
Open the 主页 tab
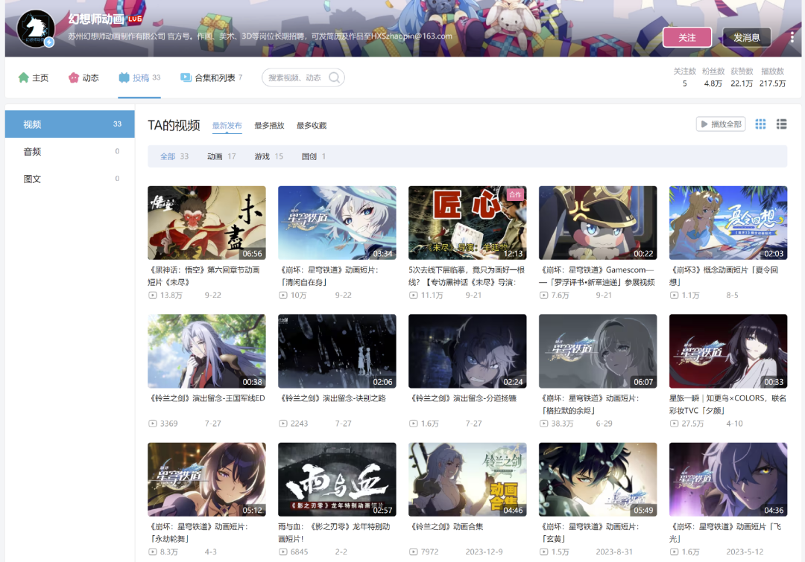[x=34, y=77]
